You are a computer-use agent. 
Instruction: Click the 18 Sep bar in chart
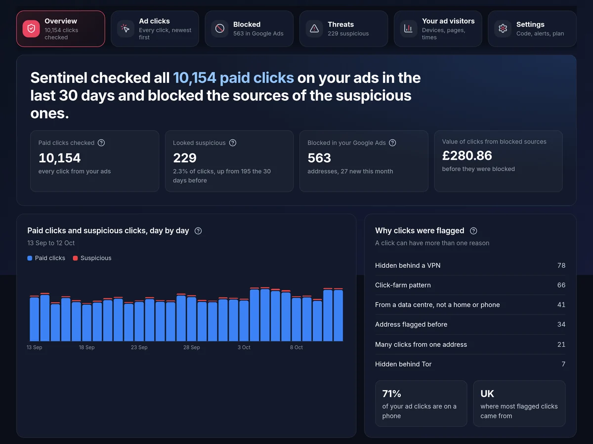coord(86,322)
